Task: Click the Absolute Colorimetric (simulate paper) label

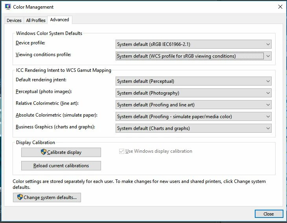Action: point(57,115)
